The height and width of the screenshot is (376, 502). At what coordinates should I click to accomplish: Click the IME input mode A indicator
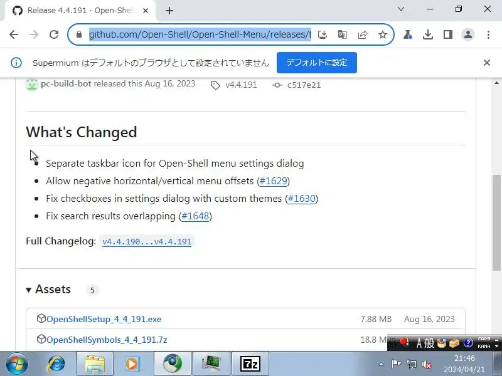[419, 343]
